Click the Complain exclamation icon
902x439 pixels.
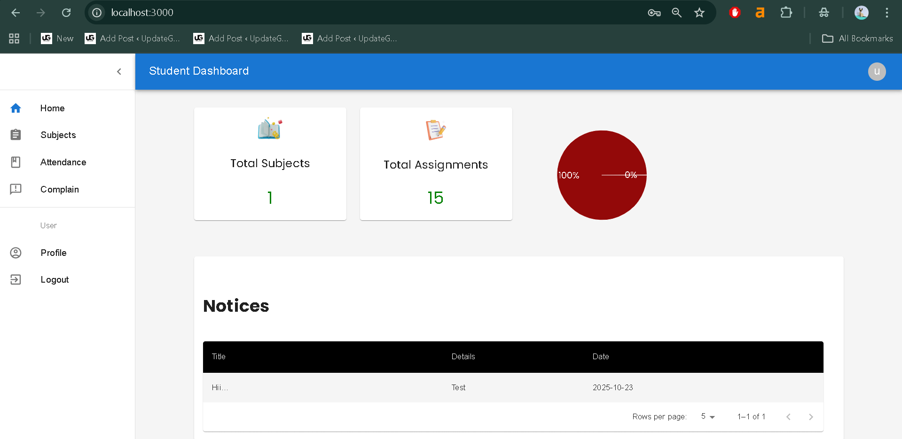coord(16,189)
